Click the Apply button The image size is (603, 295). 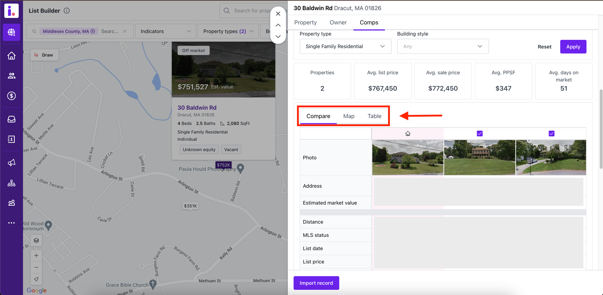click(x=573, y=47)
